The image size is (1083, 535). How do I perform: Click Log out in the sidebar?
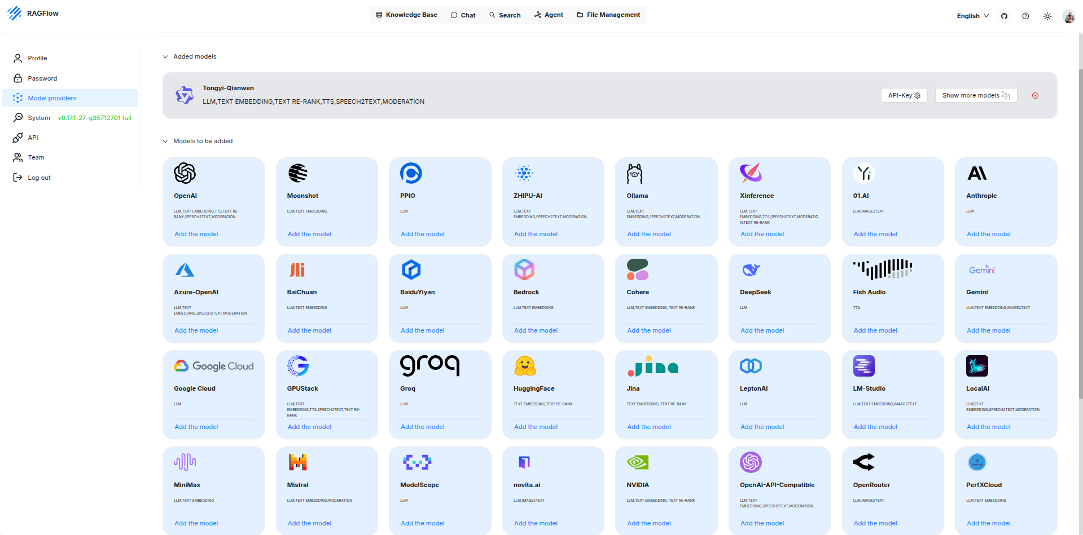pyautogui.click(x=70, y=178)
